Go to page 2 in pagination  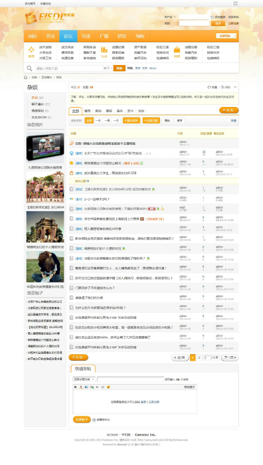click(x=199, y=357)
